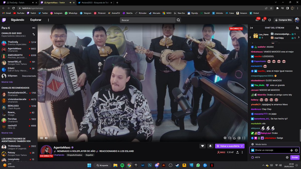
Task: Cast the stream to a device
Action: 230,138
